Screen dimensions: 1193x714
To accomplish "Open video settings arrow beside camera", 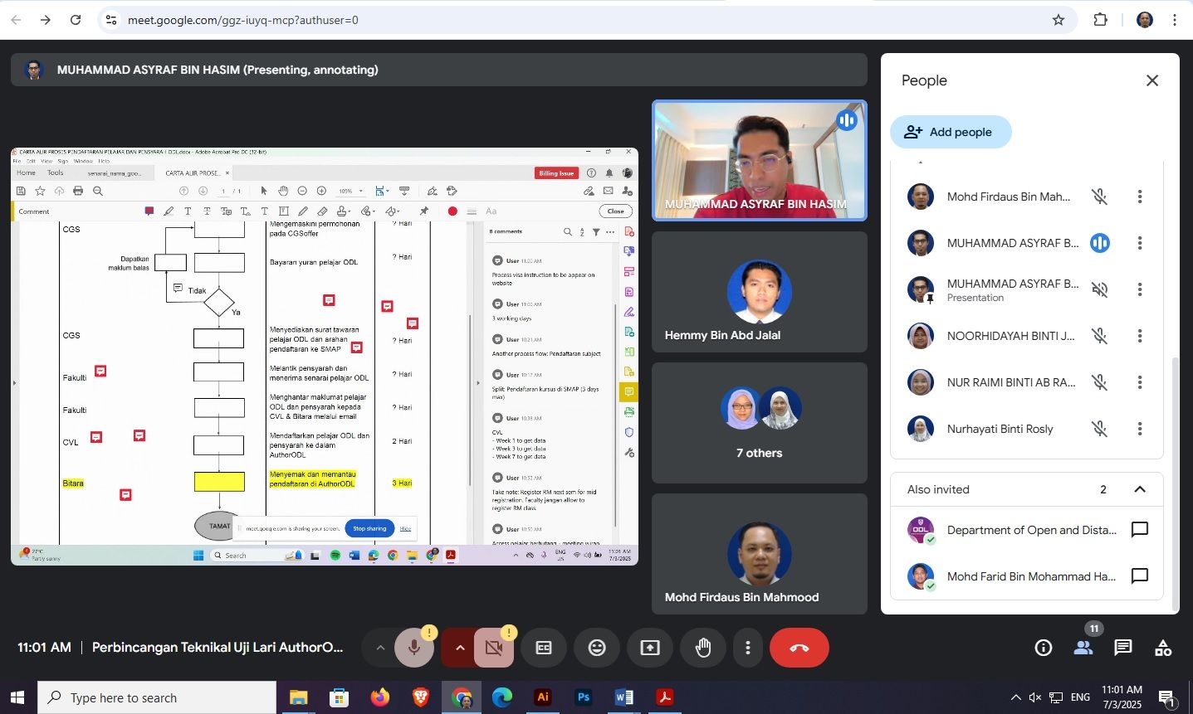I will pos(460,648).
